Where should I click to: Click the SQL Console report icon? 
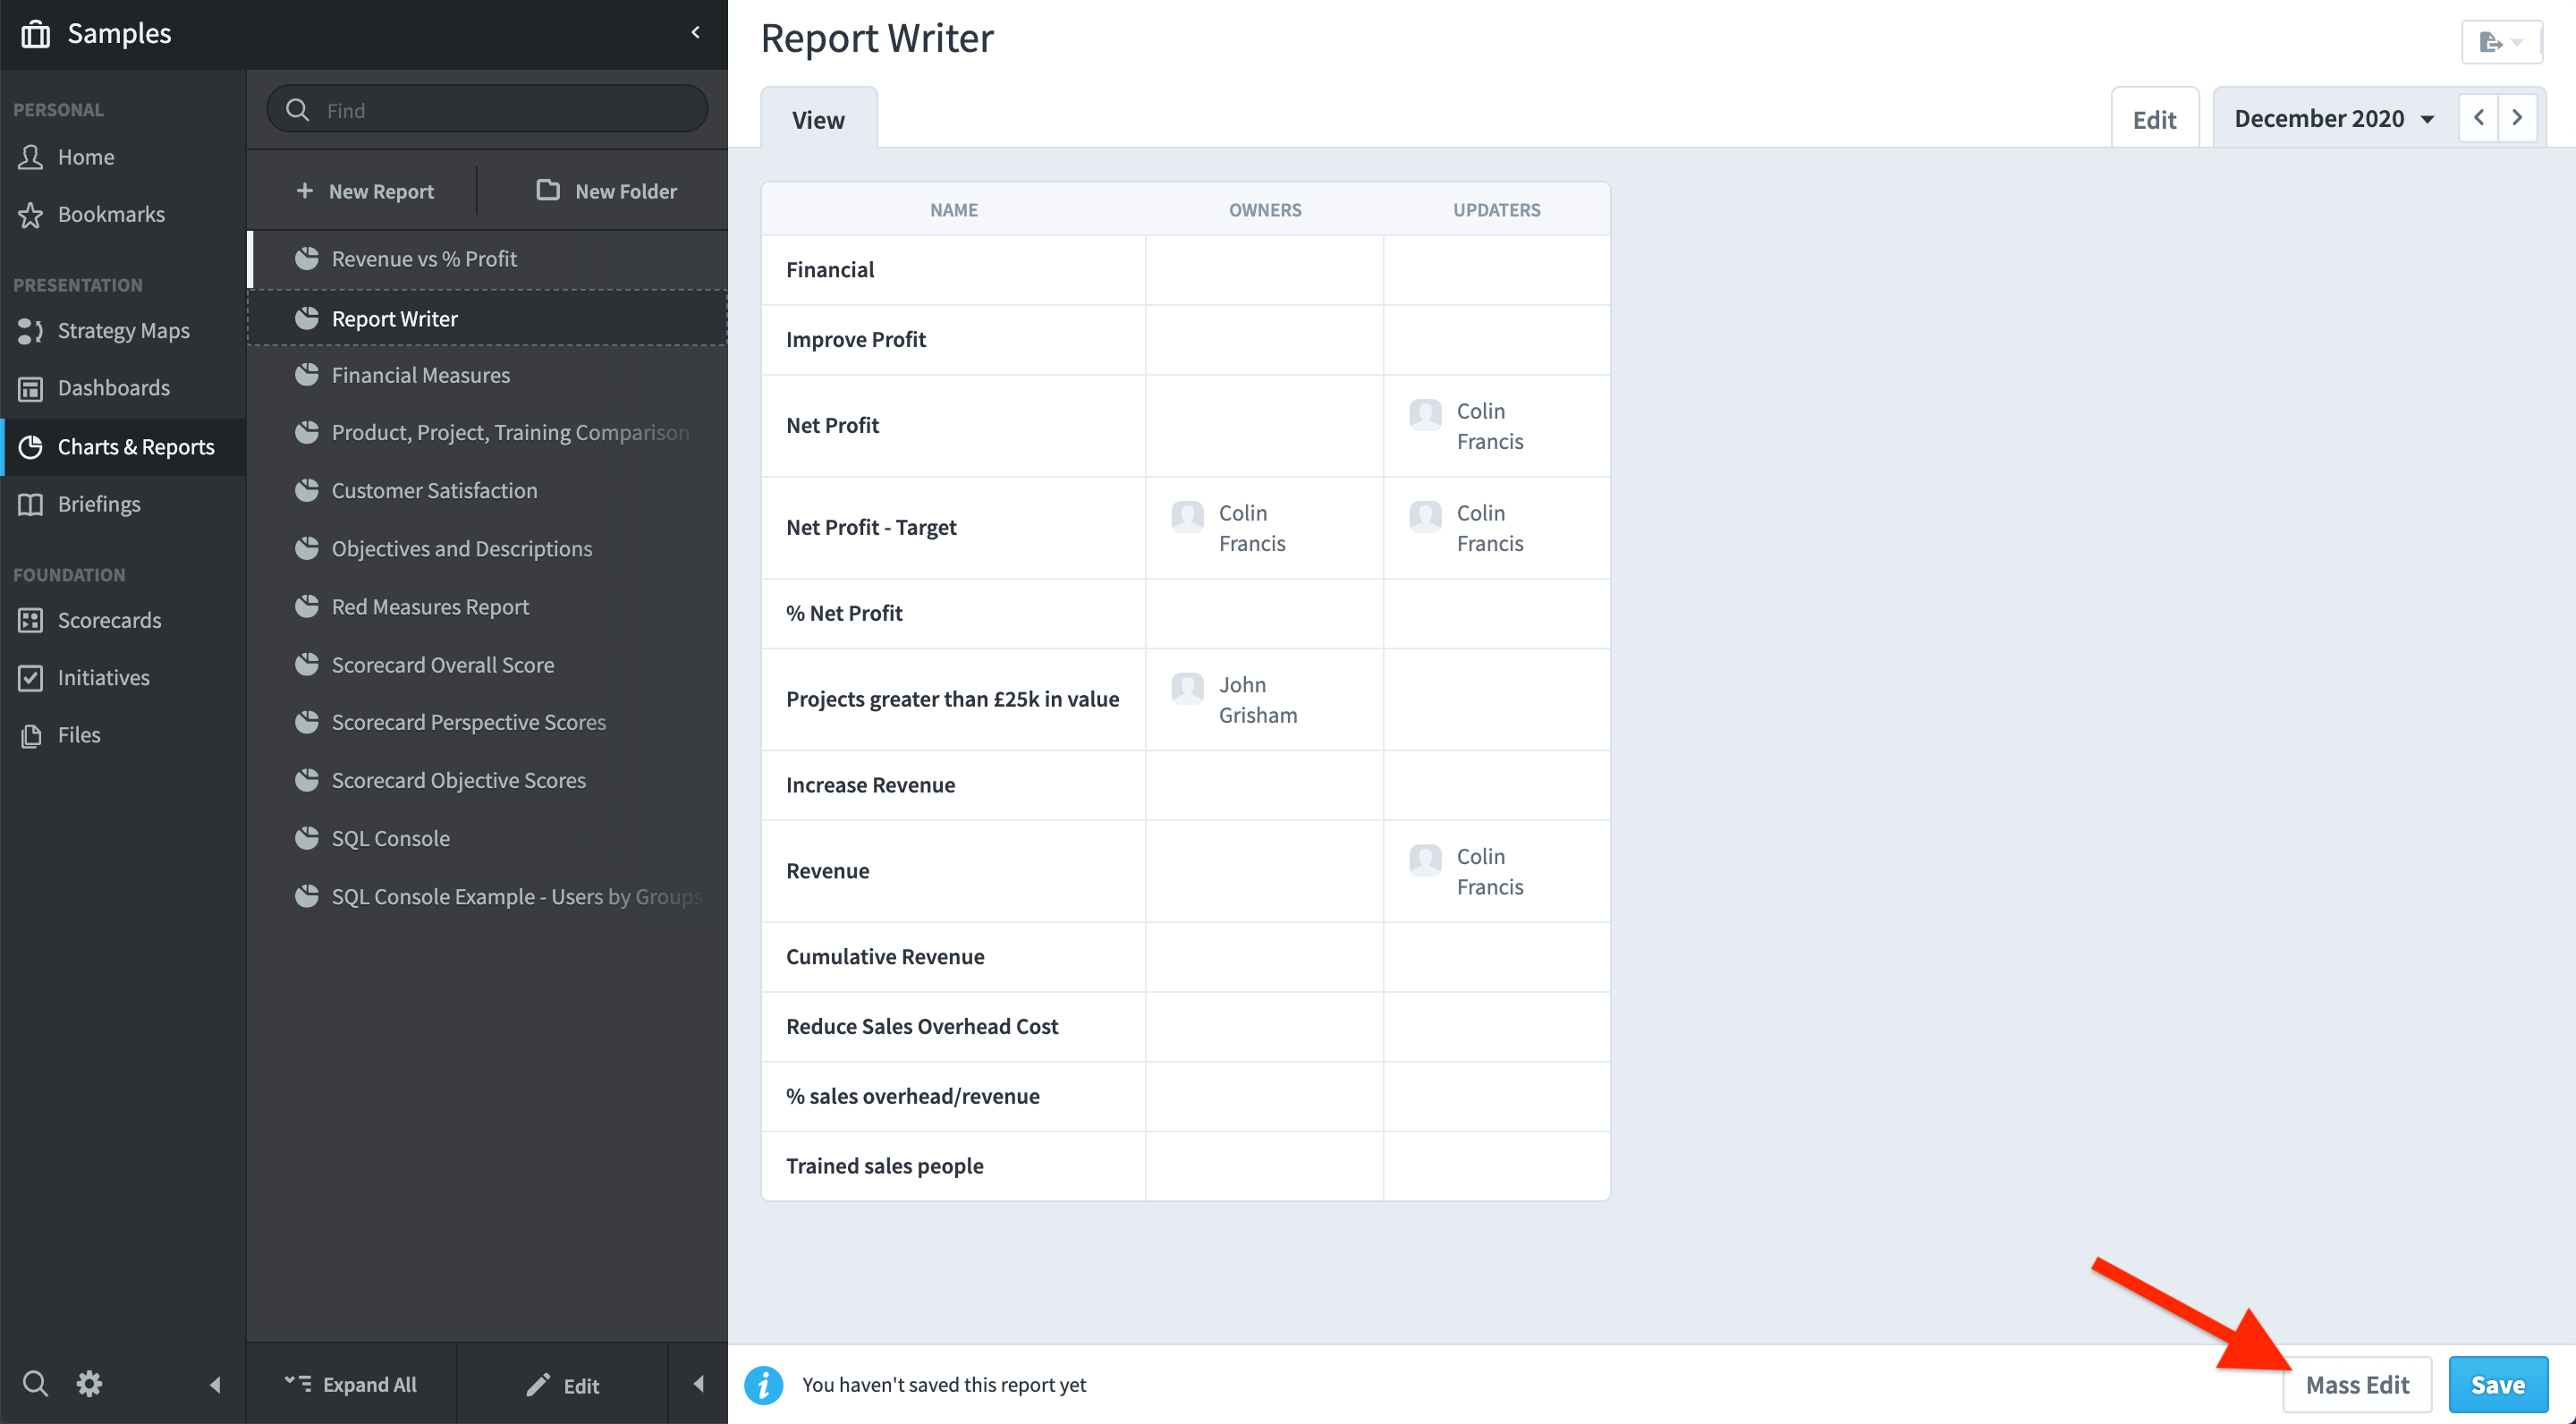click(307, 838)
